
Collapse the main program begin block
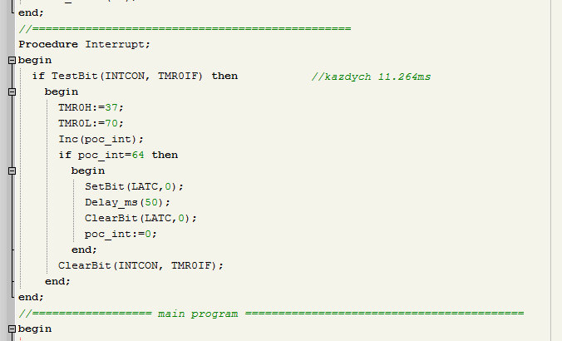(12, 329)
